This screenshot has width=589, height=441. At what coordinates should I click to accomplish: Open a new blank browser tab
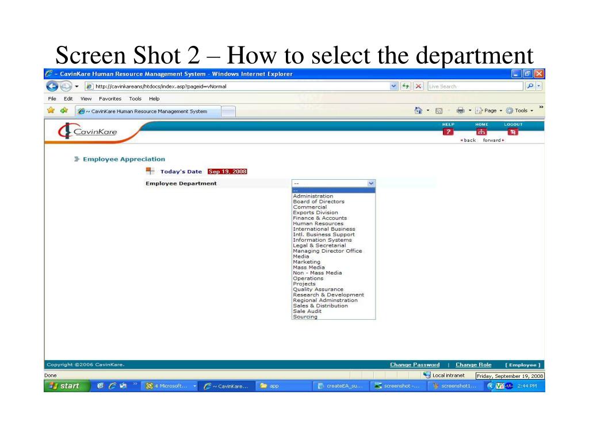click(x=228, y=111)
